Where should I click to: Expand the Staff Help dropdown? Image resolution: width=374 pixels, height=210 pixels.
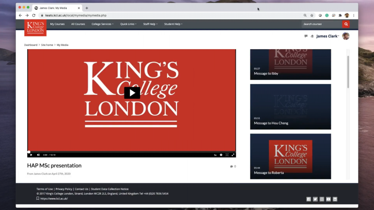coord(150,24)
